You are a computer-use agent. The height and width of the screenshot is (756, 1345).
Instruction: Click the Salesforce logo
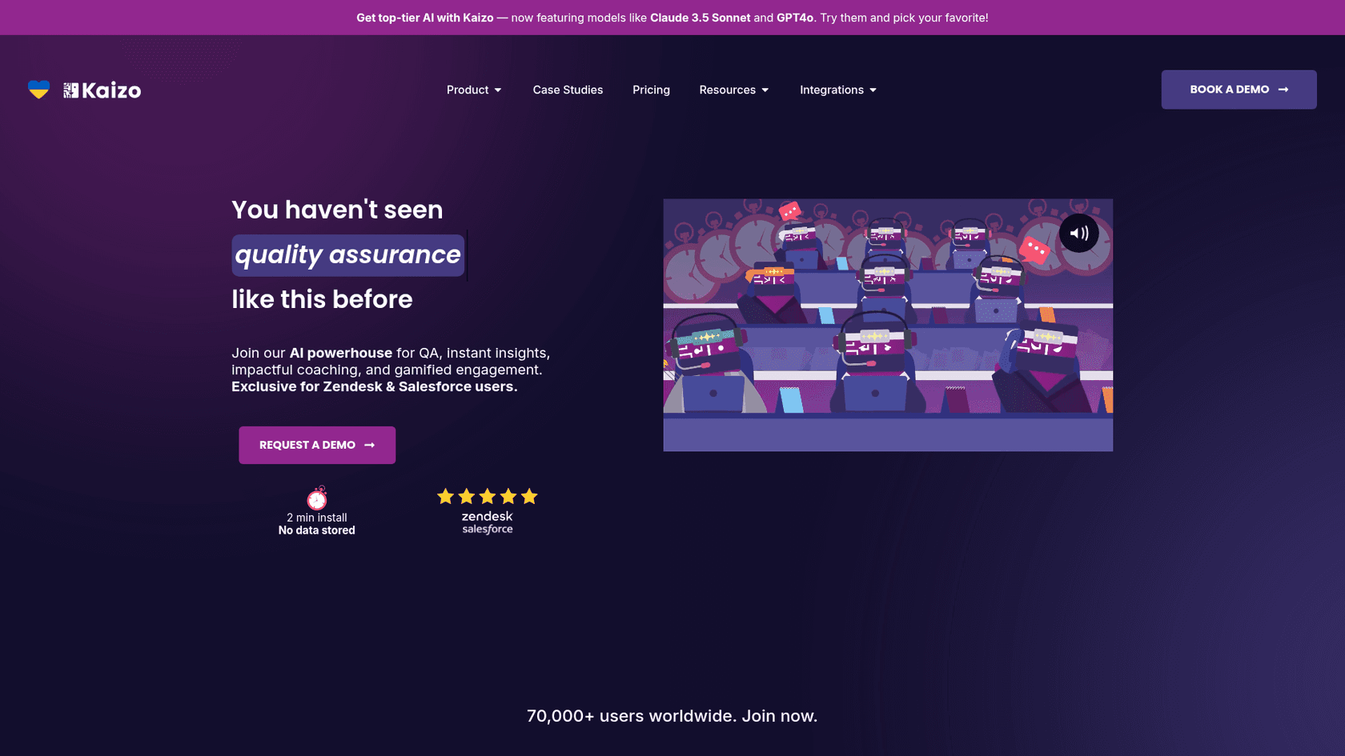click(487, 530)
